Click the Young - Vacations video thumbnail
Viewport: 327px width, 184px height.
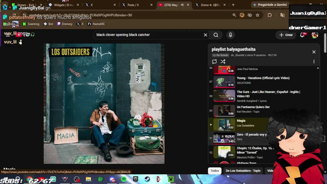(224, 82)
